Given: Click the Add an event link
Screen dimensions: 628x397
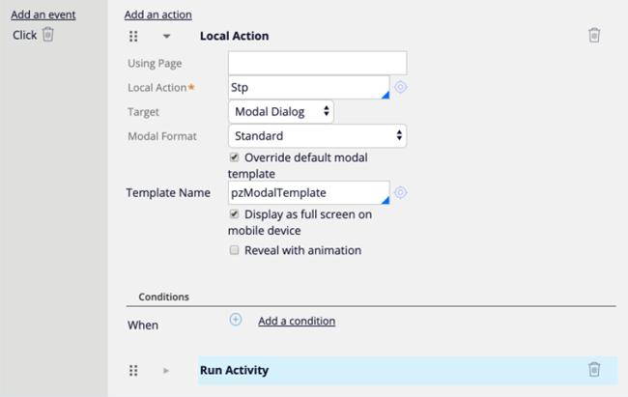Looking at the screenshot, I should [43, 14].
